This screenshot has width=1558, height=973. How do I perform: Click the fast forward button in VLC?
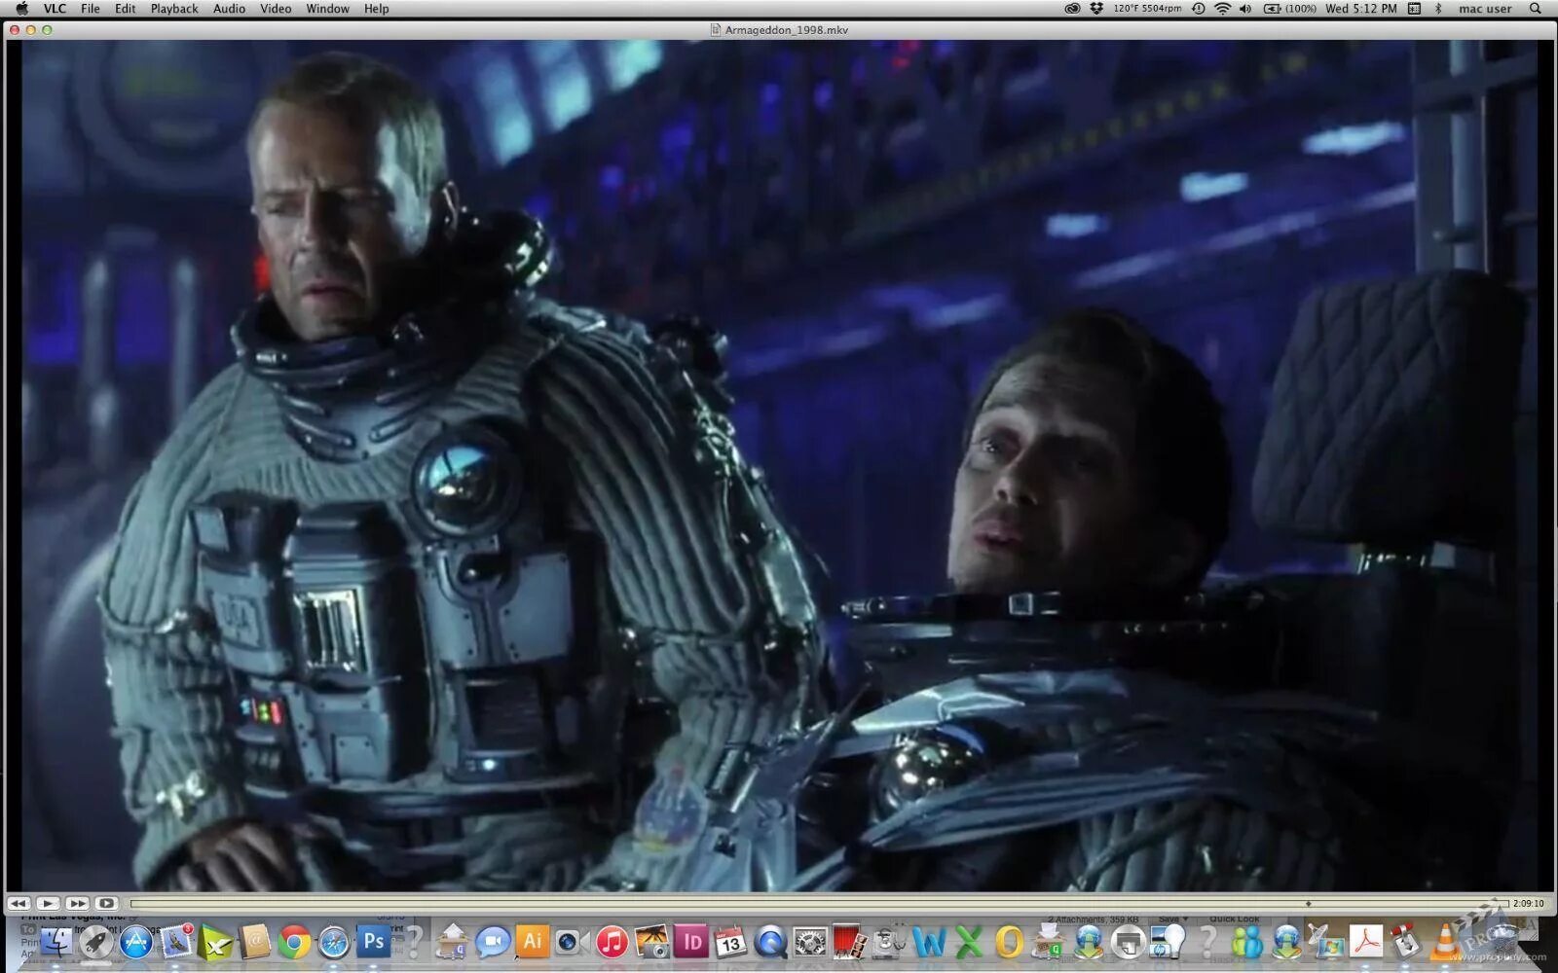point(77,904)
